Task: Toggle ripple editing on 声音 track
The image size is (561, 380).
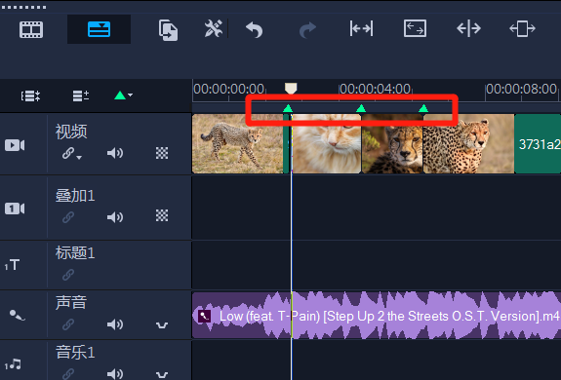Action: coord(68,324)
